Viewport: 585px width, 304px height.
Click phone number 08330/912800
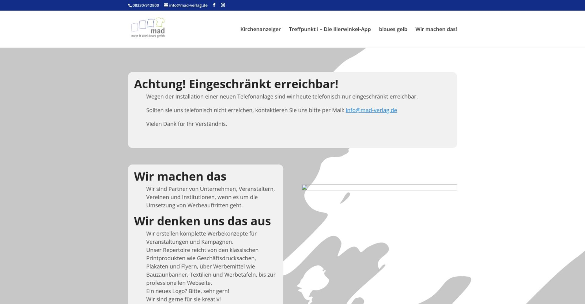146,5
